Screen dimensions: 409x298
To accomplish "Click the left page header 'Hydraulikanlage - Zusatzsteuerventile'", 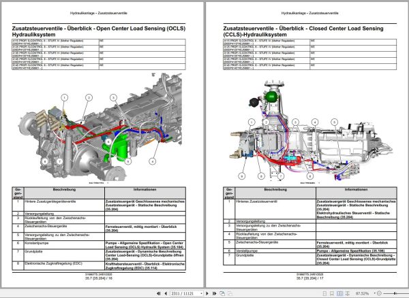I will pyautogui.click(x=99, y=13).
